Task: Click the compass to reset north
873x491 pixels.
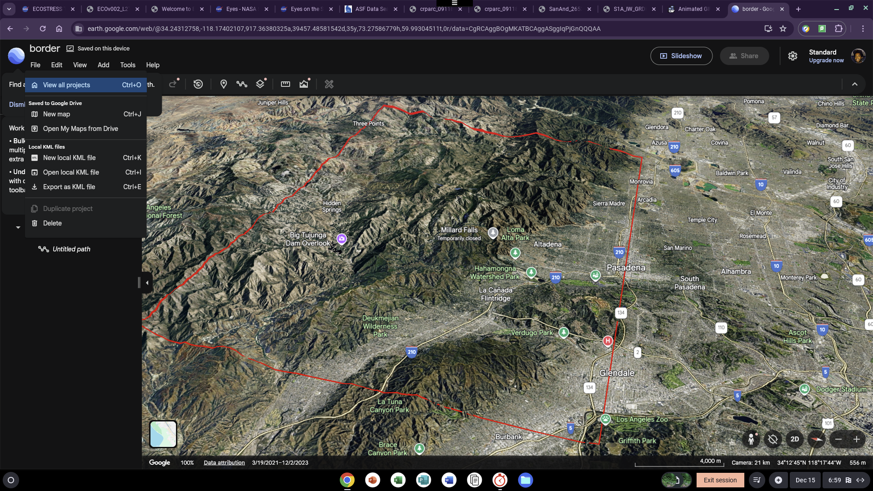Action: coord(817,439)
